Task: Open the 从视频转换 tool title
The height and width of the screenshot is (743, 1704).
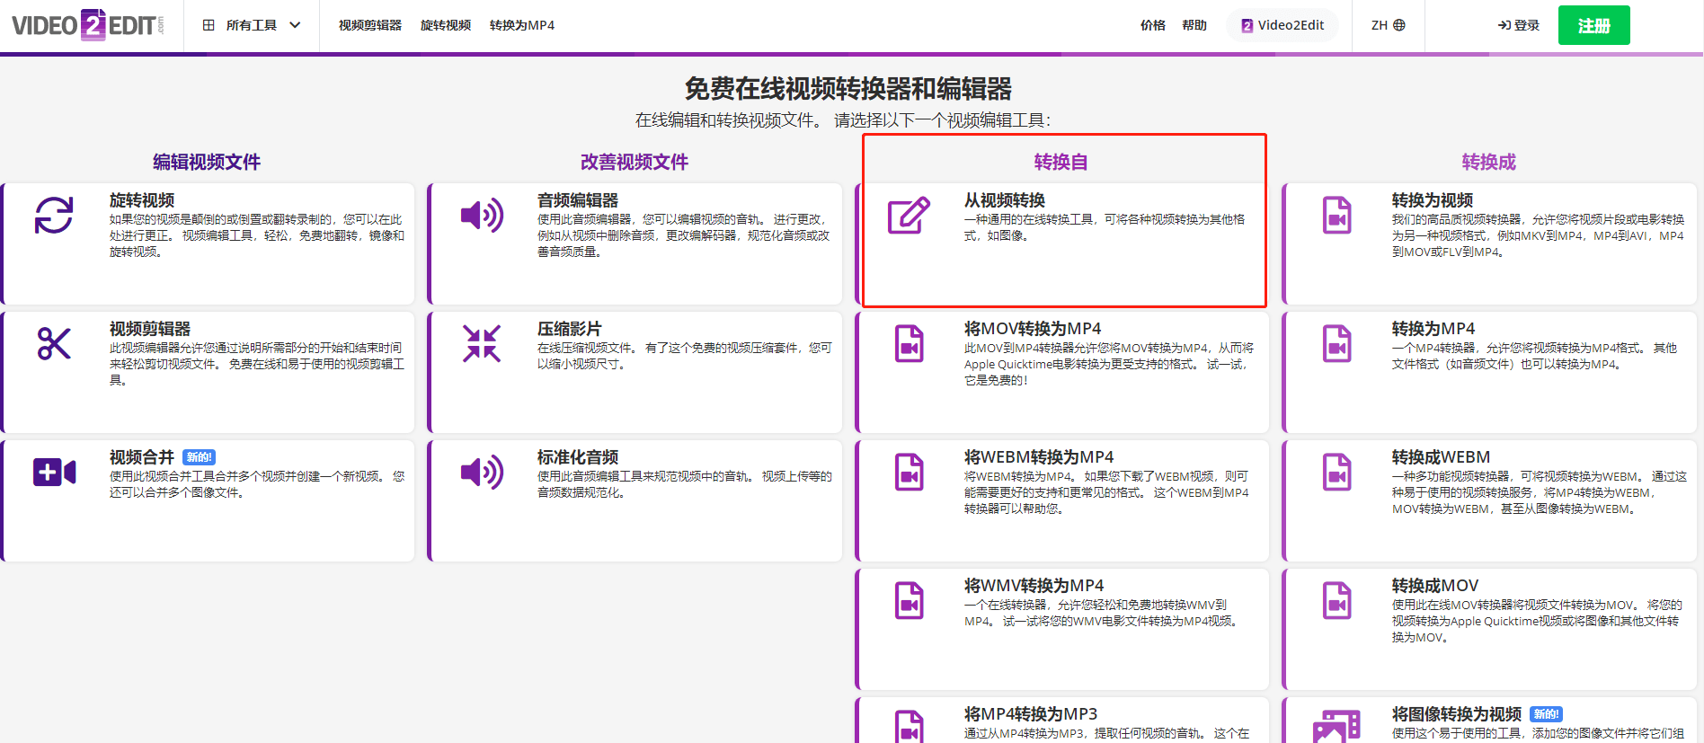Action: click(1005, 200)
